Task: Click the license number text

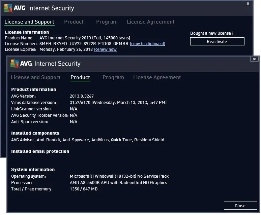Action: 84,44
